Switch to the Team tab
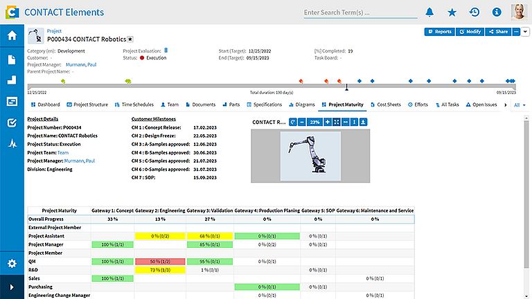This screenshot has width=532, height=299. (170, 105)
